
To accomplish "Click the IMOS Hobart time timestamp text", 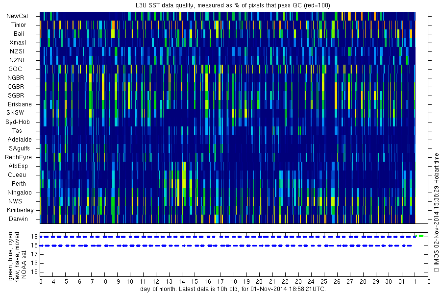I will 436,212.
